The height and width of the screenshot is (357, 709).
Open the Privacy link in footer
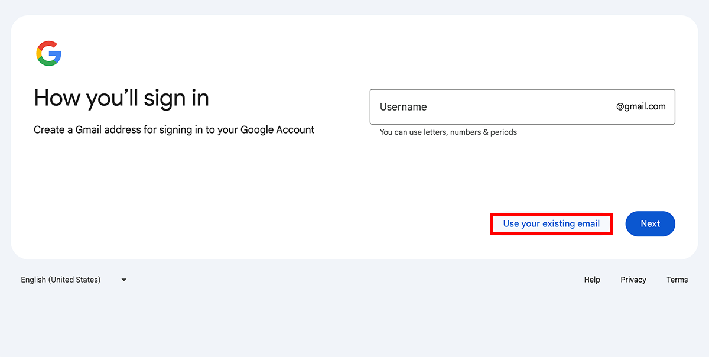point(633,280)
